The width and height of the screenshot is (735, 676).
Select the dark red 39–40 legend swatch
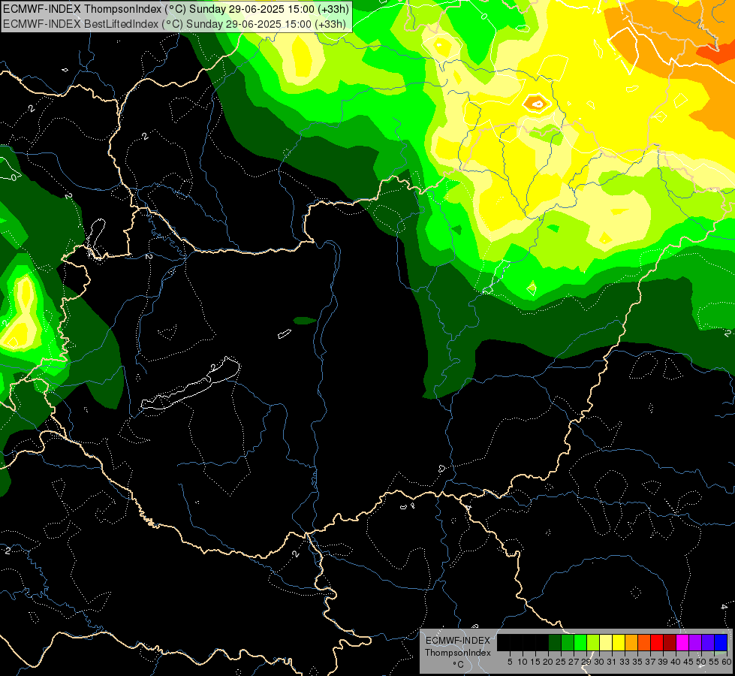pyautogui.click(x=670, y=642)
